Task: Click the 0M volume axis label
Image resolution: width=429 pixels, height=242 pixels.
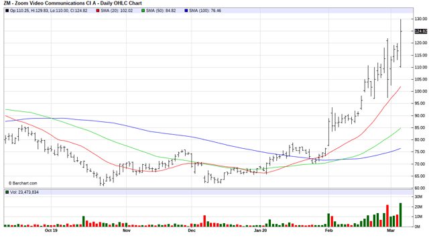Action: point(418,227)
